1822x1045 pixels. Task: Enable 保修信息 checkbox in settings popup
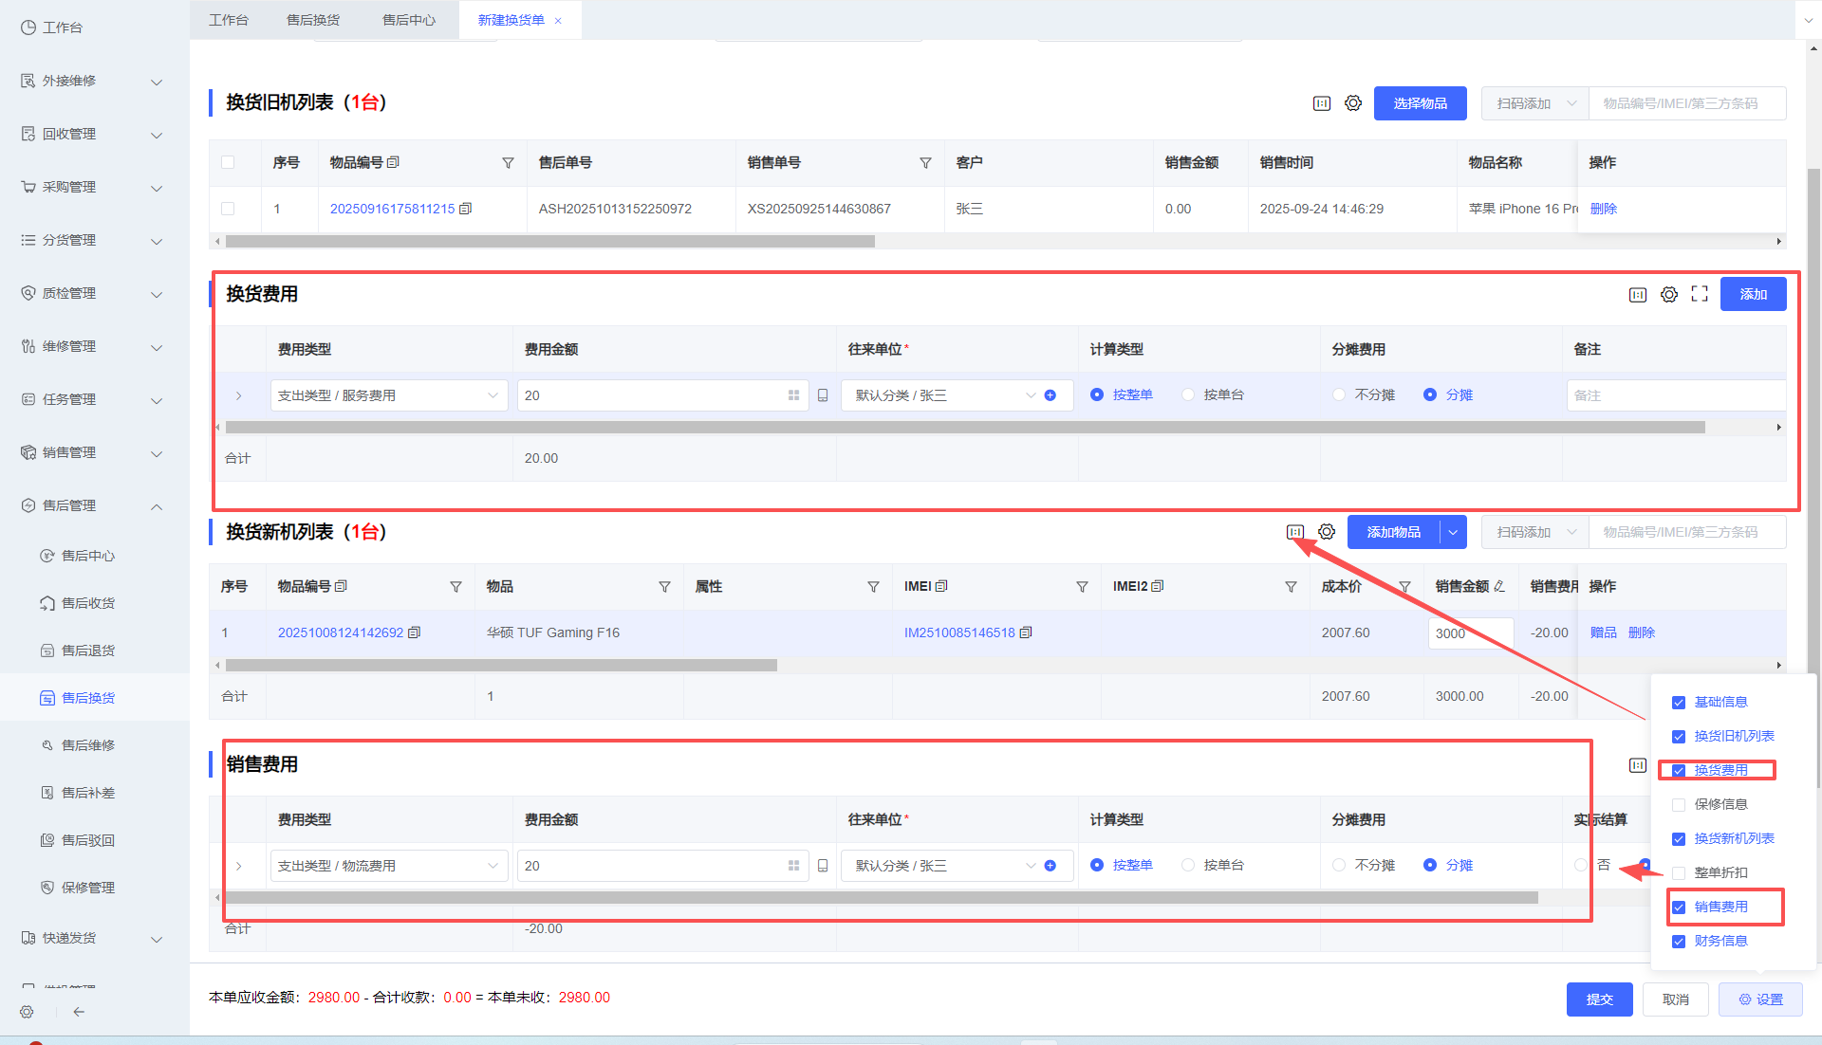coord(1679,804)
